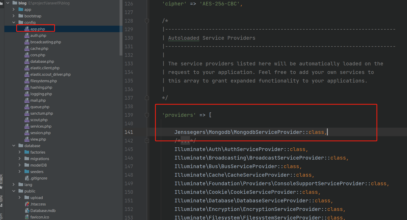Screen dimensions: 407x220
Task: Open auth.php file
Action: click(x=38, y=36)
